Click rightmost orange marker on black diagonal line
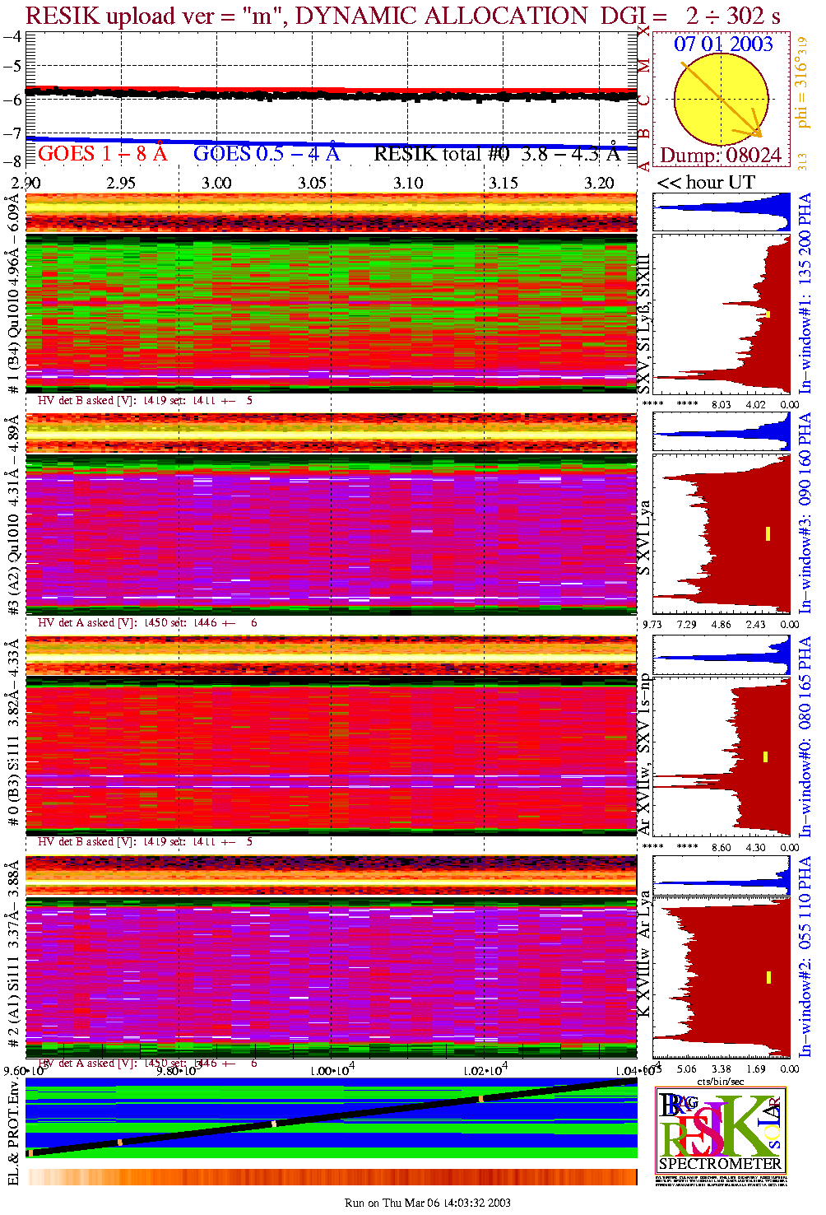This screenshot has height=1215, width=826. (x=480, y=1099)
